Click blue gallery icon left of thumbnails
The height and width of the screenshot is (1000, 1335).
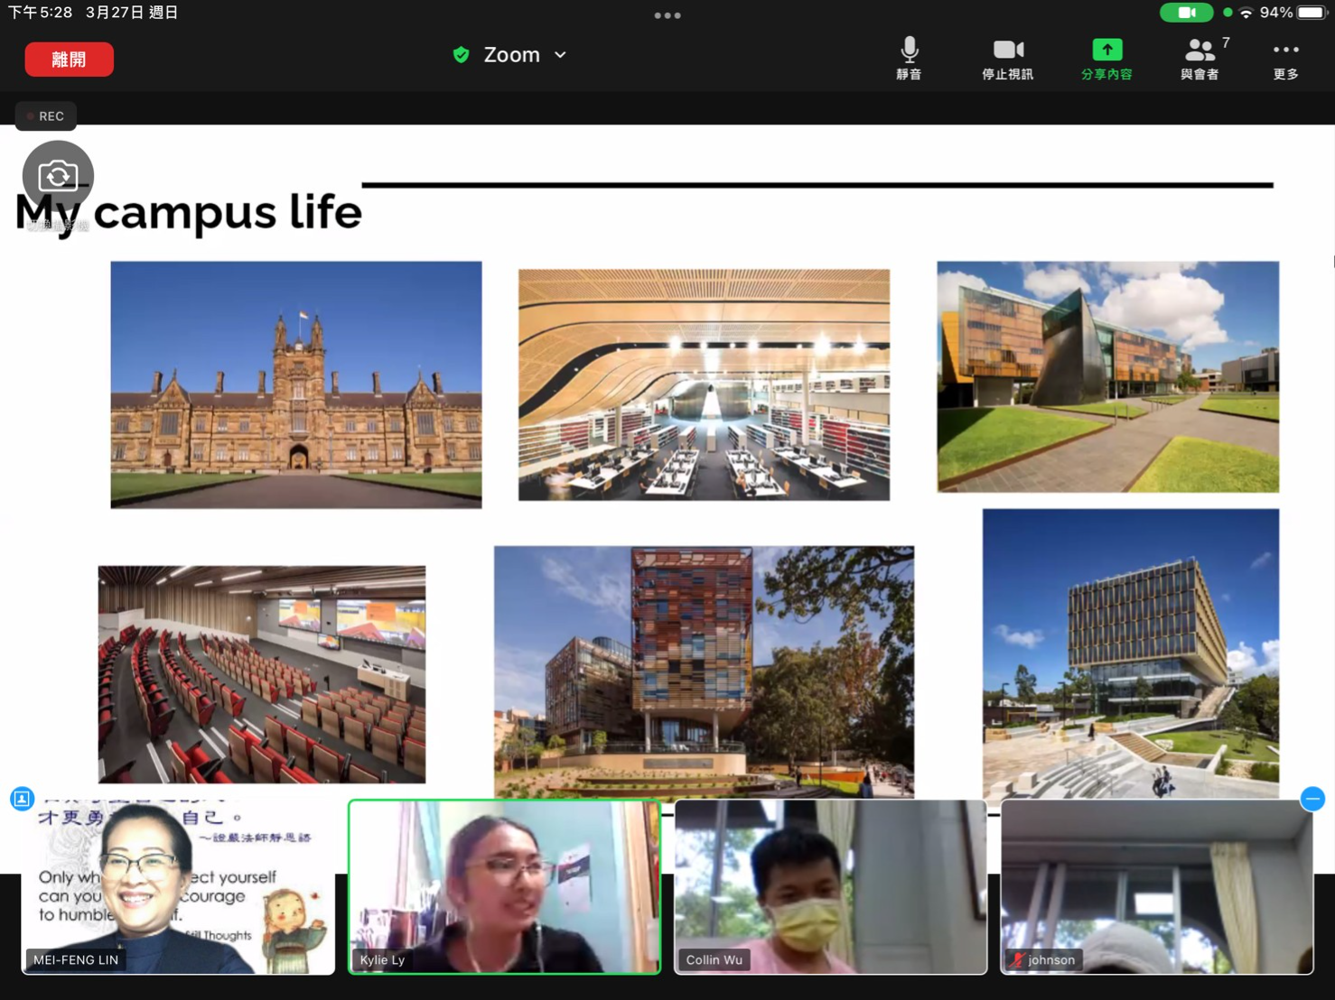tap(22, 799)
